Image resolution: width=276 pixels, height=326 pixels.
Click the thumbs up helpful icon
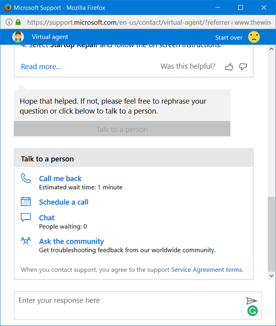[229, 67]
